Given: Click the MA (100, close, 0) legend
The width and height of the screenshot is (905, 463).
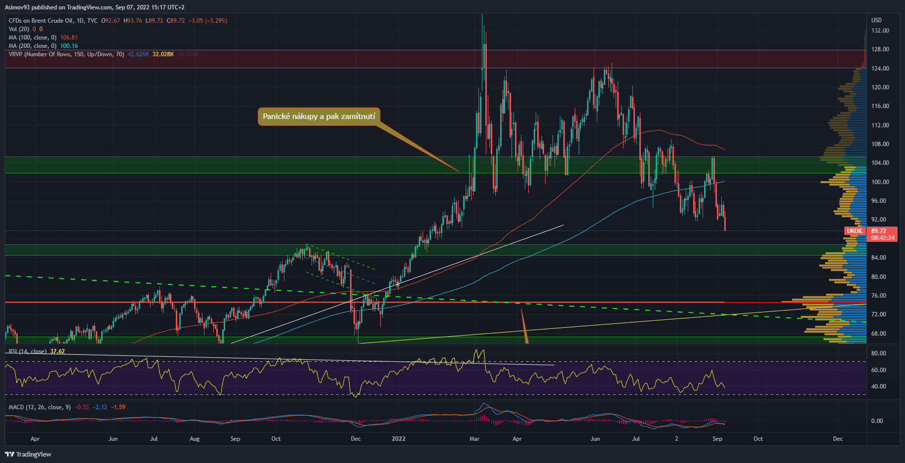Looking at the screenshot, I should (33, 38).
